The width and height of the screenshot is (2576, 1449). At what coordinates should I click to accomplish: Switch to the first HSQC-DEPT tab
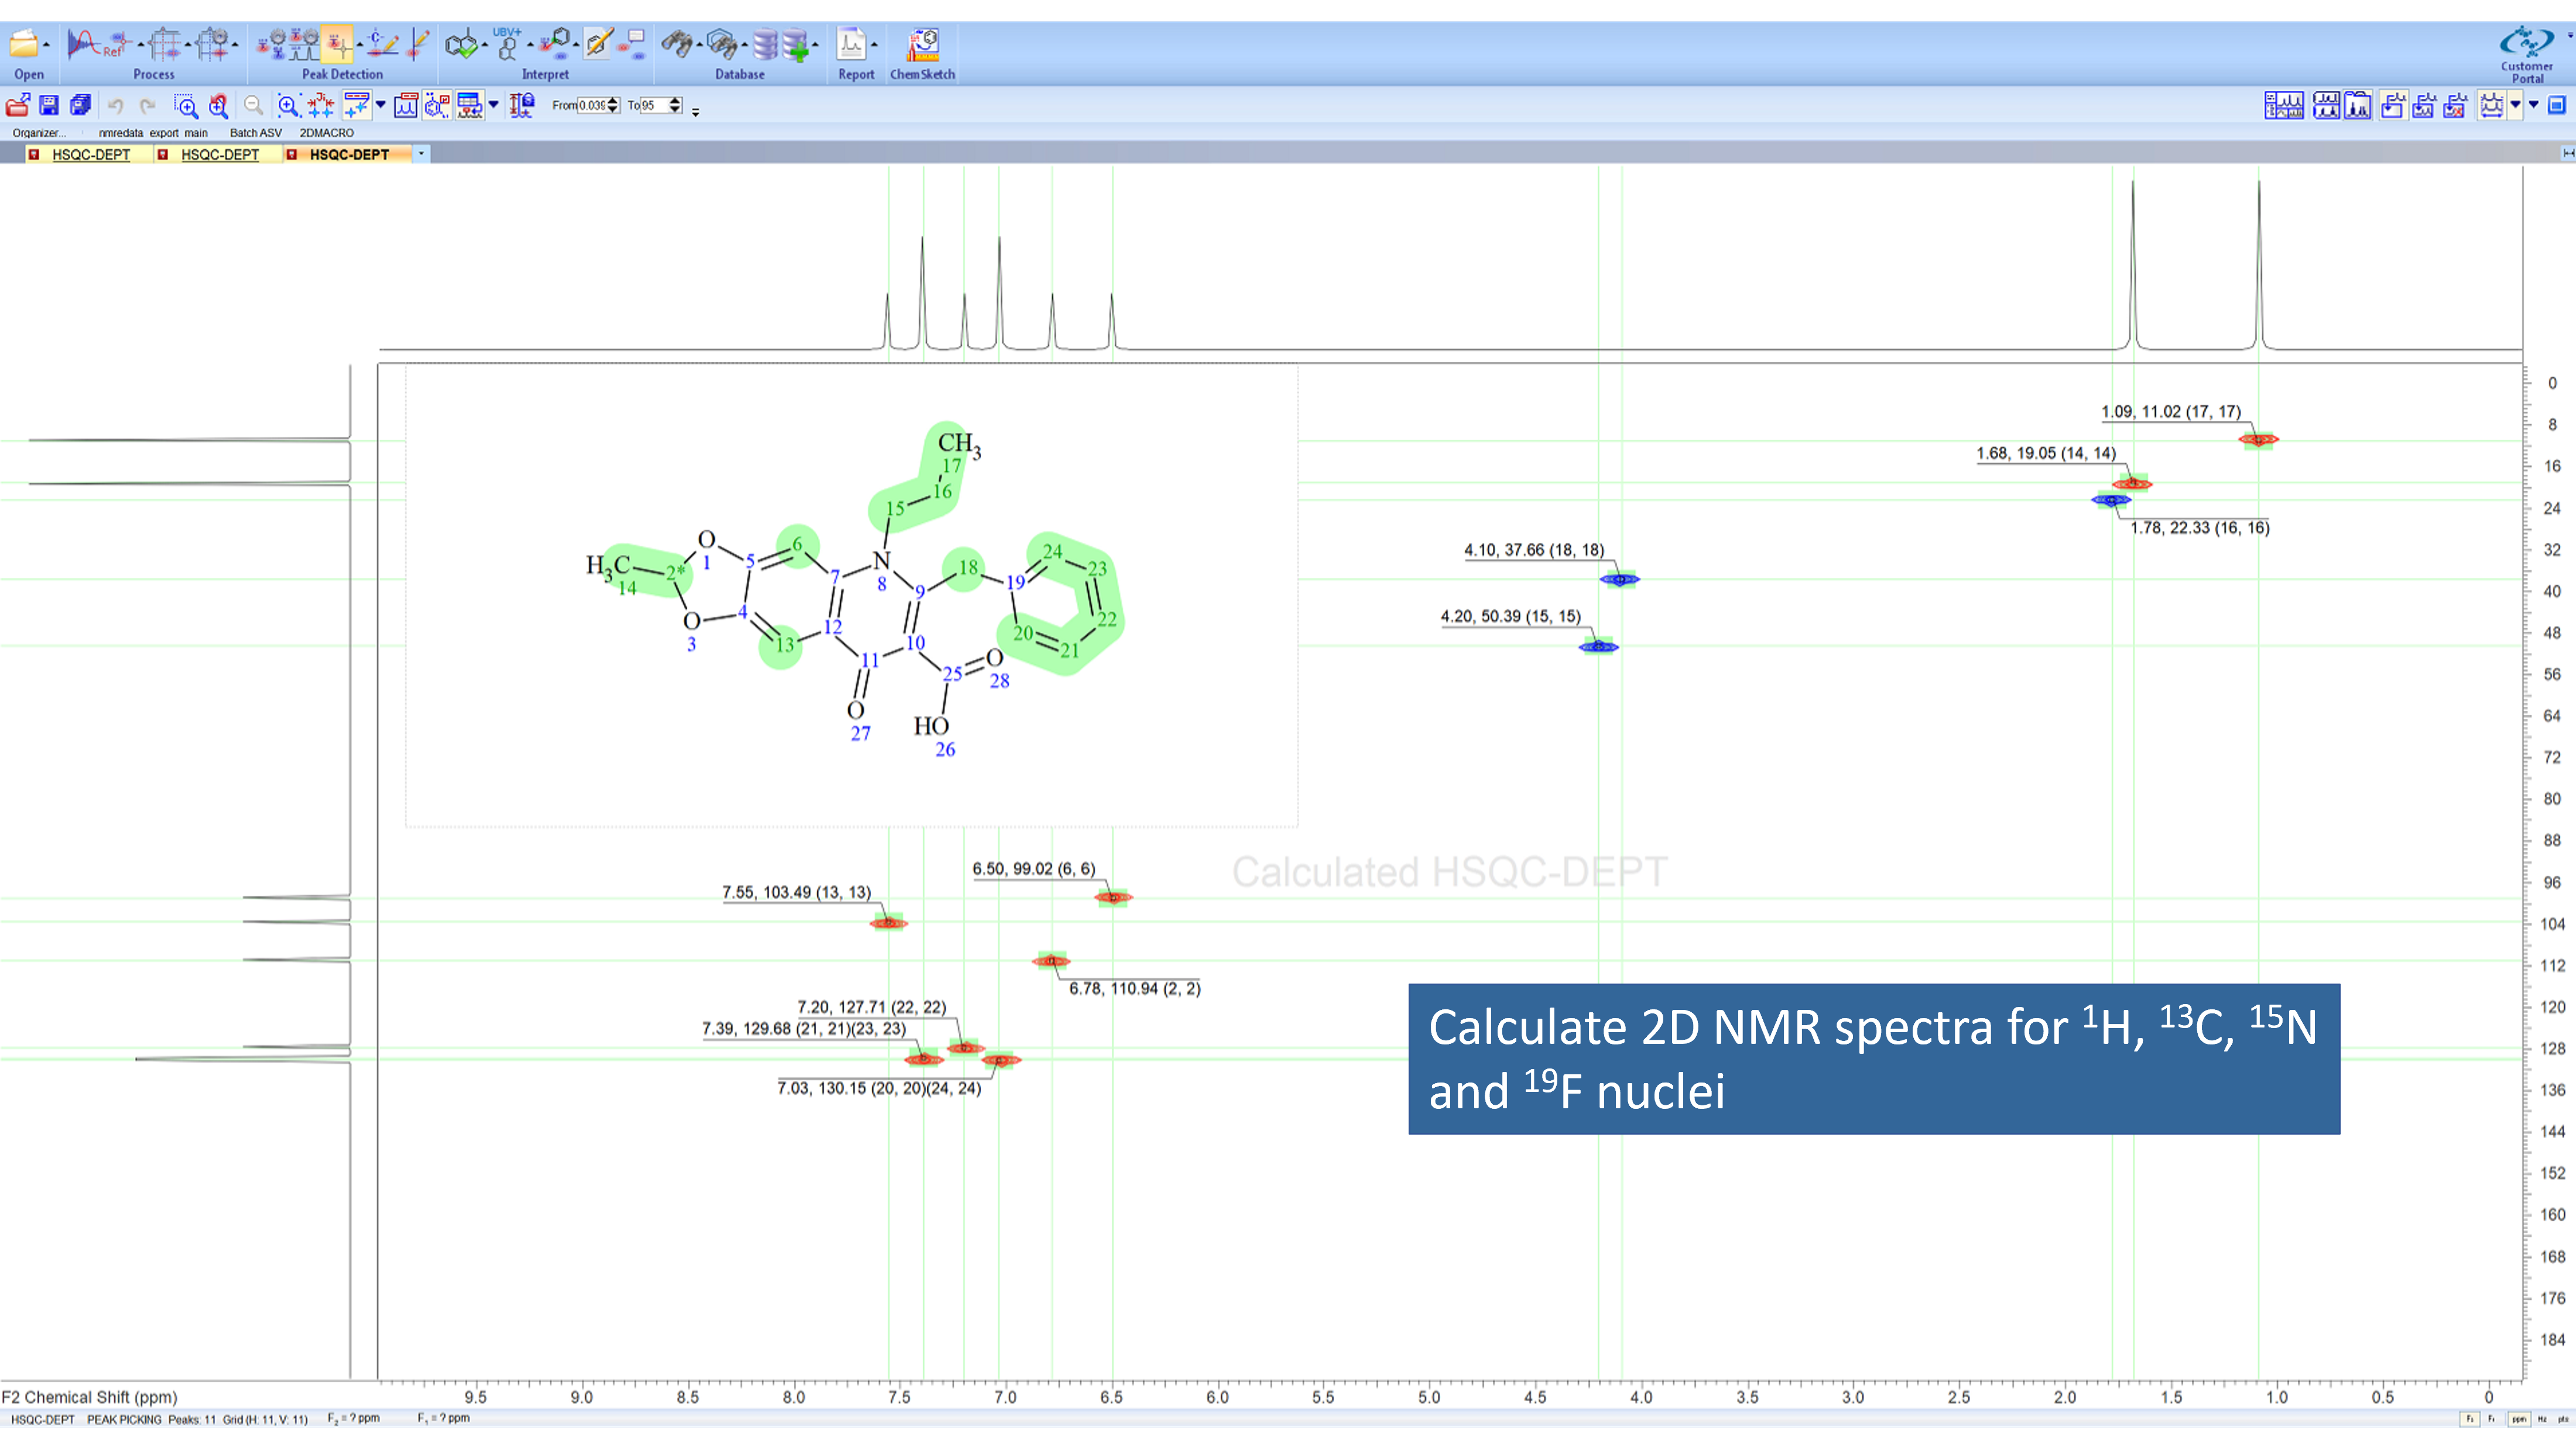coord(91,155)
